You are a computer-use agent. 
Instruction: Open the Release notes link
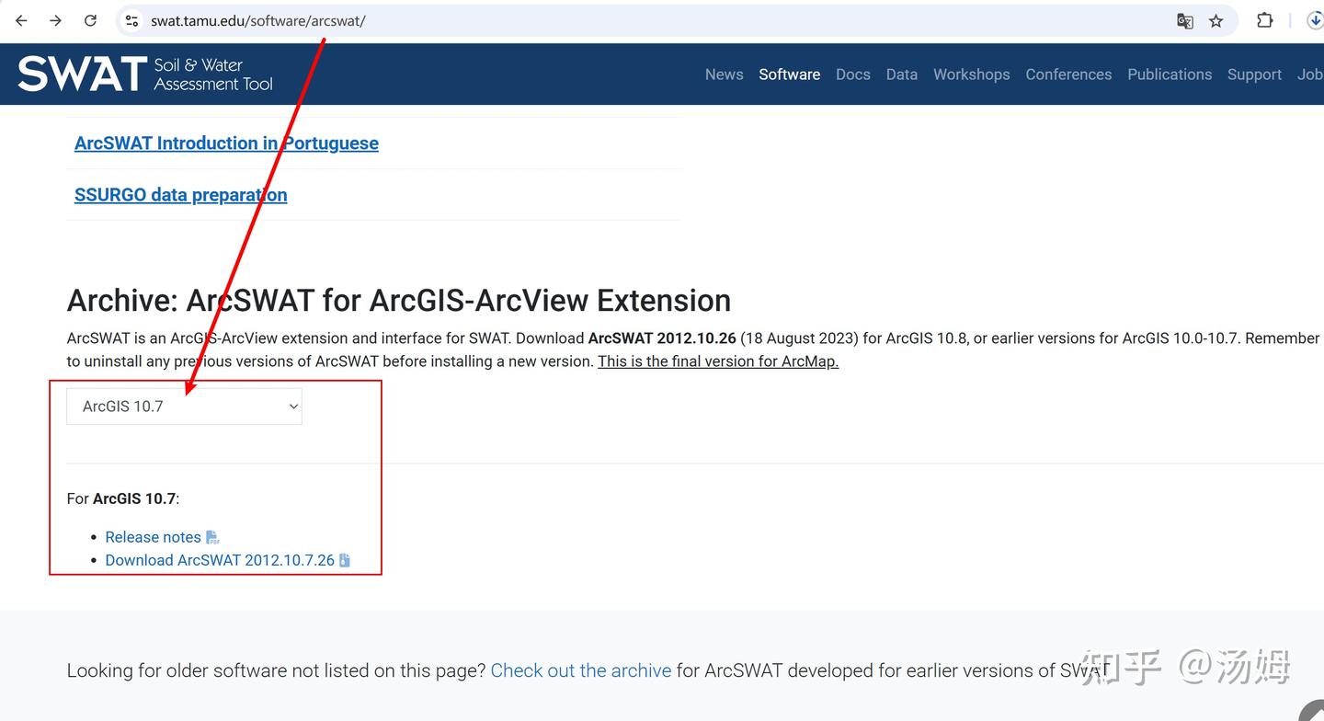pos(153,536)
